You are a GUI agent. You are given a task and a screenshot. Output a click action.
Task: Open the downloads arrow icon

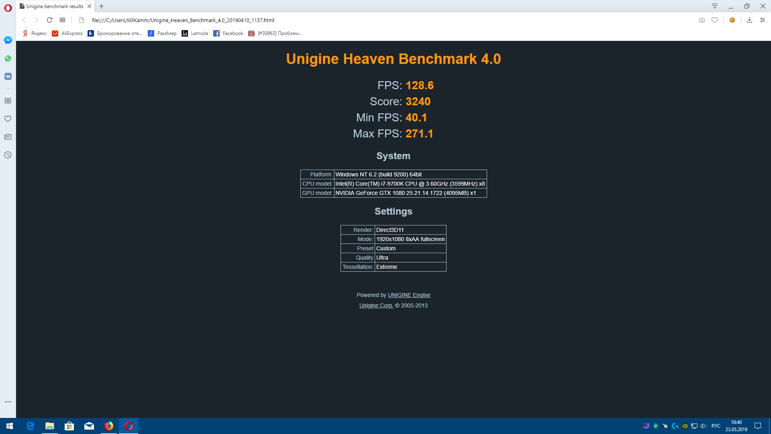coord(749,20)
